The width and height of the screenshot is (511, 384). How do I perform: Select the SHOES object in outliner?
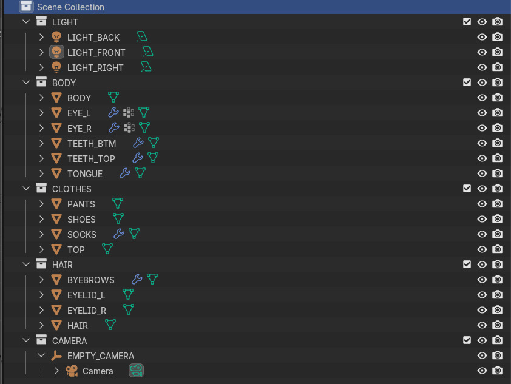click(x=81, y=219)
